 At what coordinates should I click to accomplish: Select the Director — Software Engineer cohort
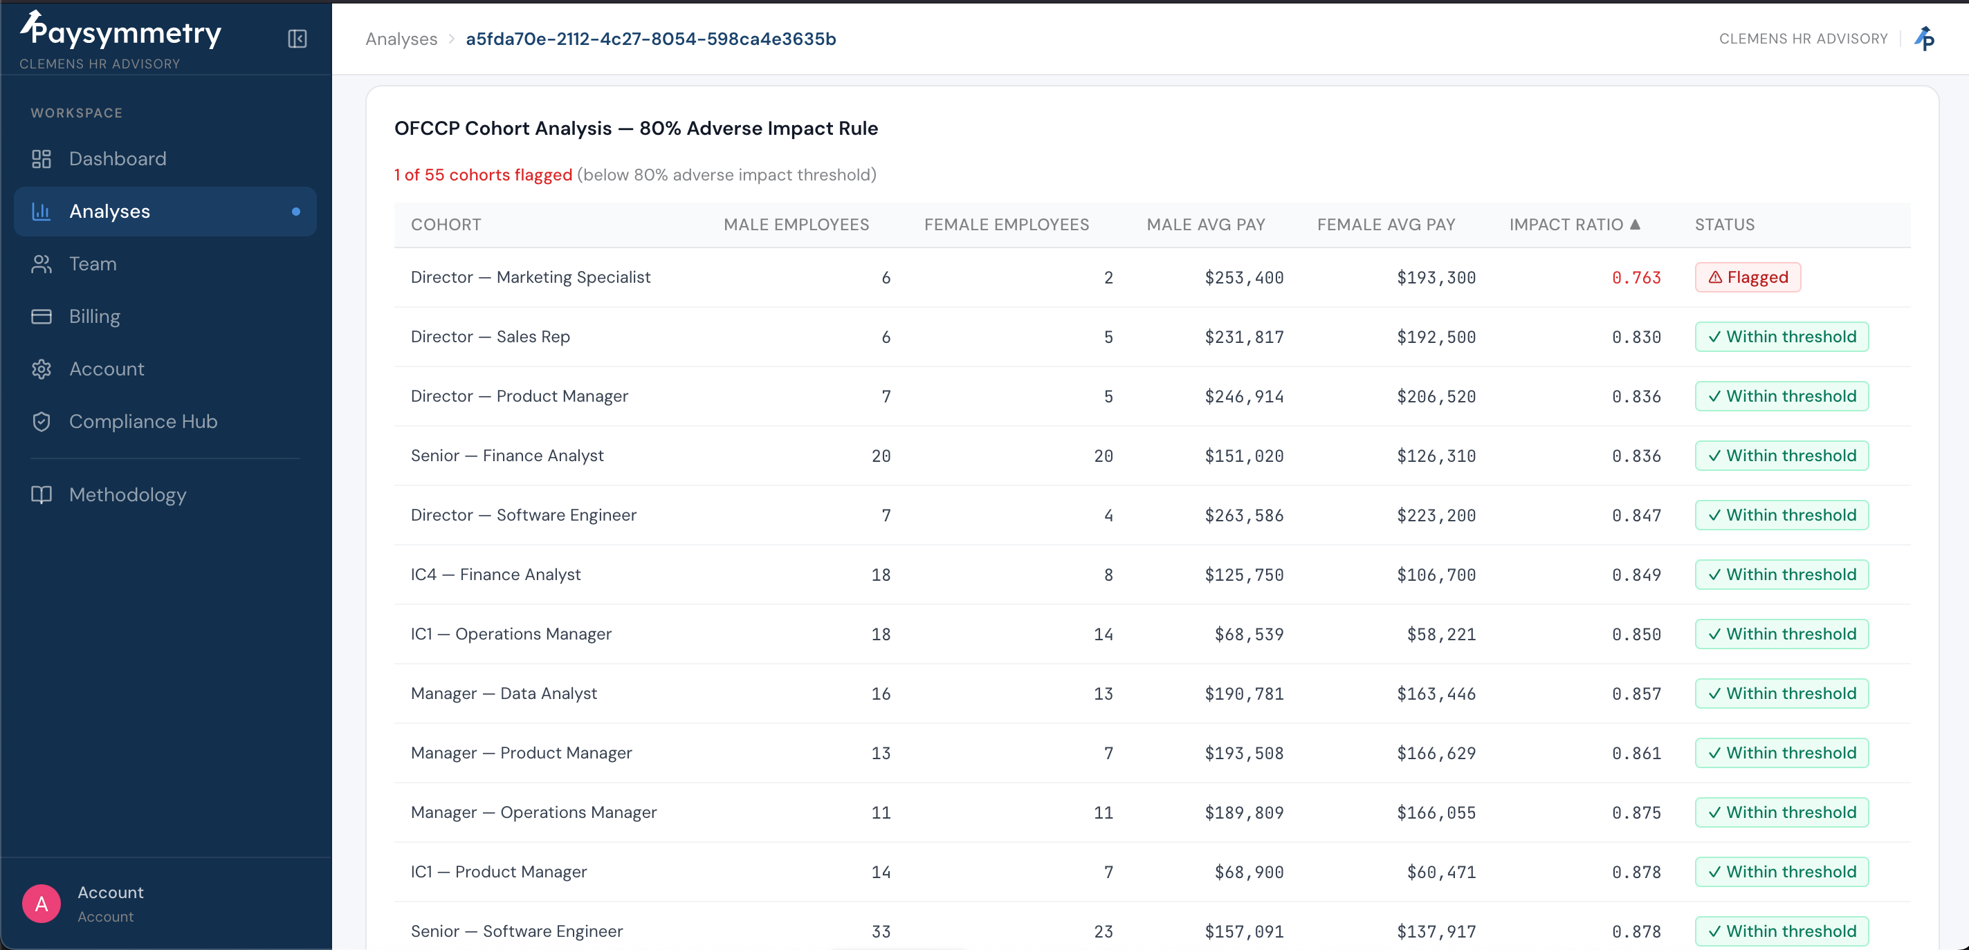coord(523,516)
